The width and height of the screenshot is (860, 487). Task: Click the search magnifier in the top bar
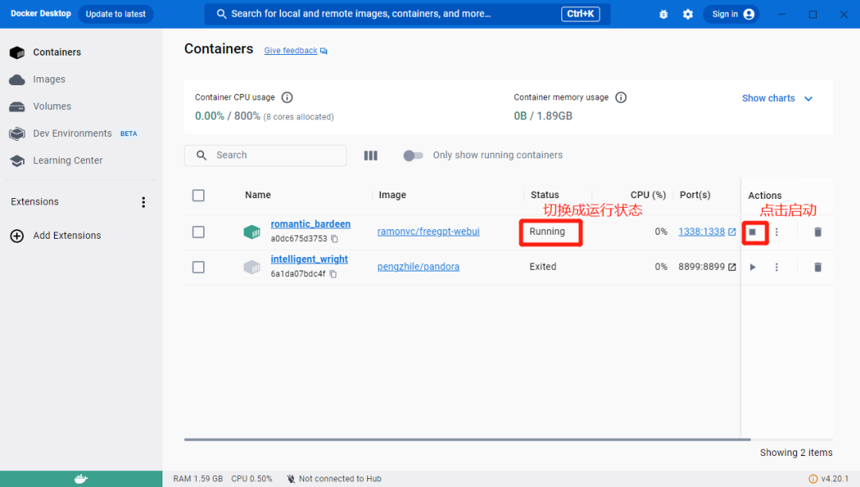click(221, 14)
